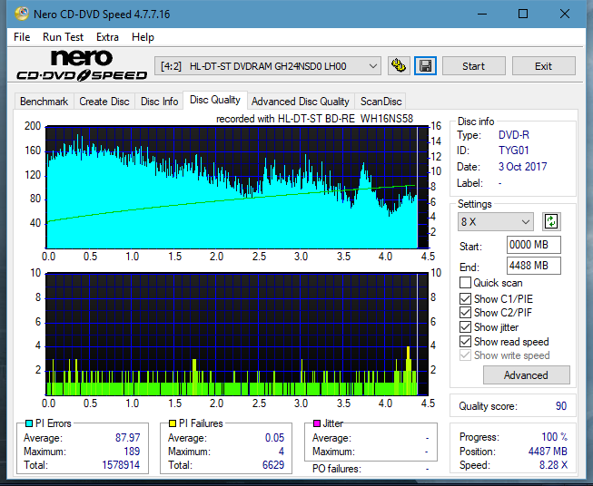Click the recorded with WH16NS58 label
The width and height of the screenshot is (593, 486).
tap(314, 119)
